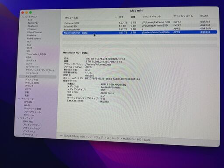The height and width of the screenshot is (168, 224).
Task: Select USB in the sidebar
Action: (28, 57)
